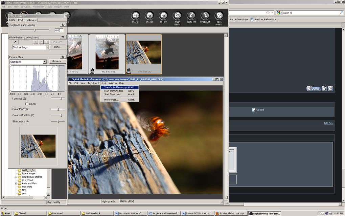Open the Batch process tool
This screenshot has width=345, height=216.
219,16
